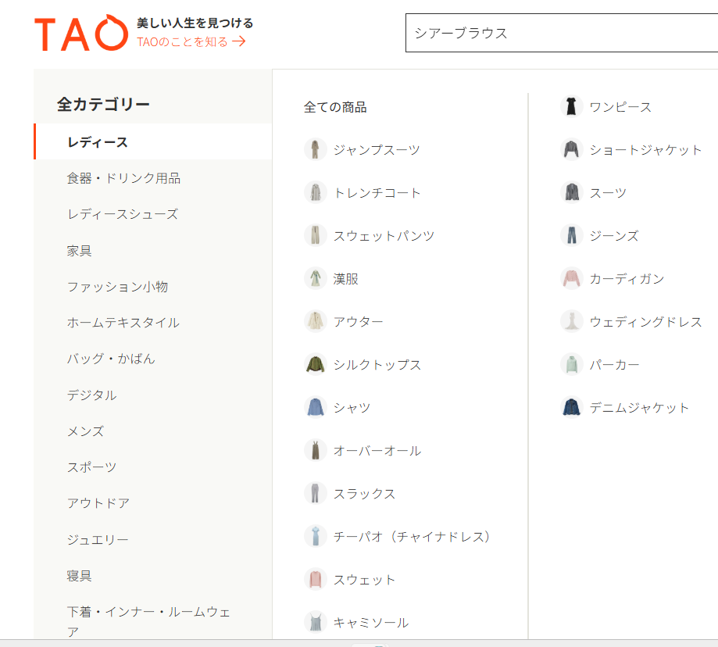Select the スポーツ sidebar category
718x647 pixels.
click(x=91, y=467)
